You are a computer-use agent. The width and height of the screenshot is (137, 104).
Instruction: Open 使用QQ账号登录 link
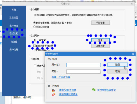[x=68, y=90]
